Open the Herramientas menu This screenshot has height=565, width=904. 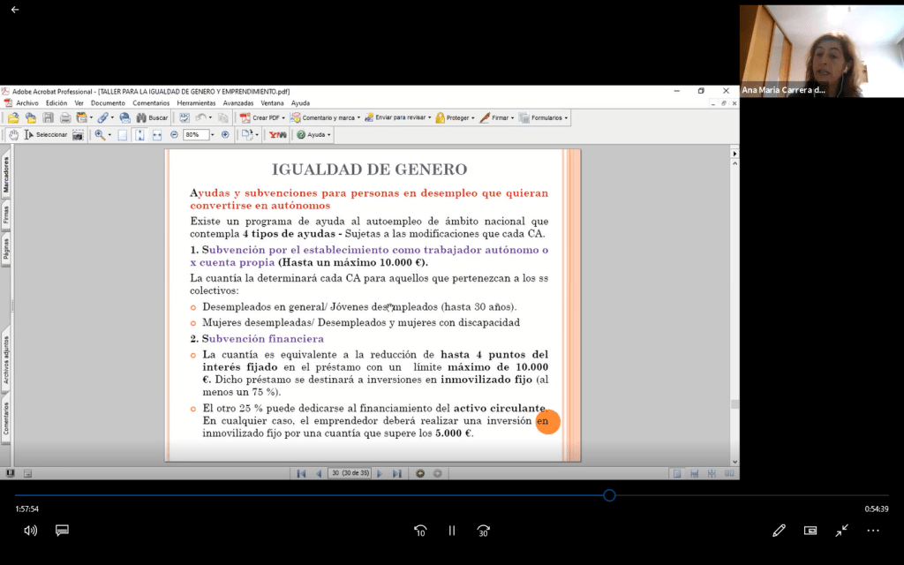click(x=196, y=103)
